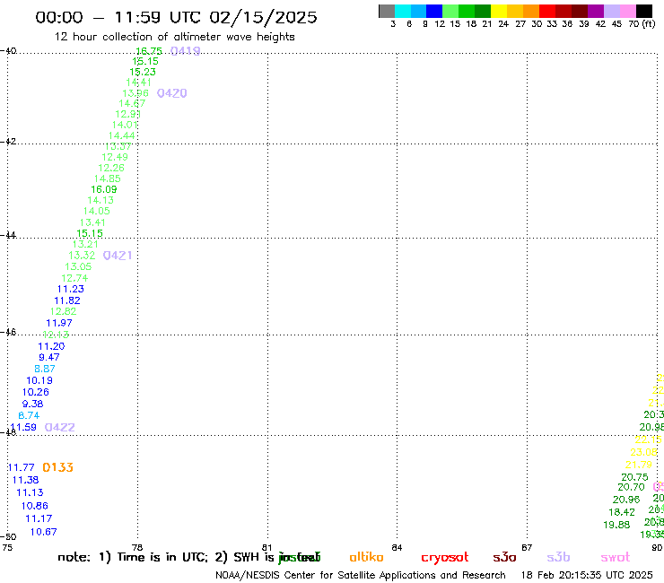
Task: Click the 's3a' satellite legend label
Action: pyautogui.click(x=505, y=557)
